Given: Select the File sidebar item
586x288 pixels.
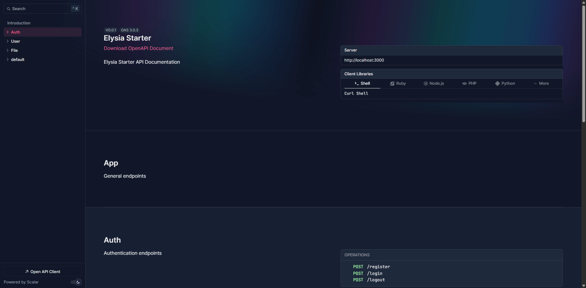Looking at the screenshot, I should click(x=42, y=50).
